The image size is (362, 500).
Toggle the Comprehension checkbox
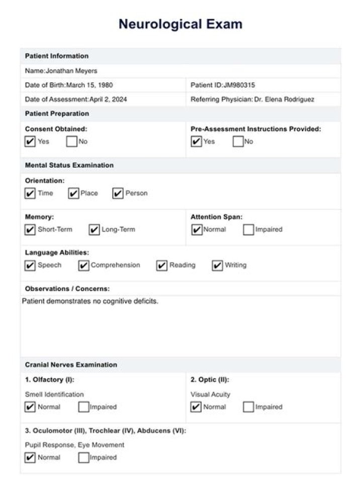point(84,266)
